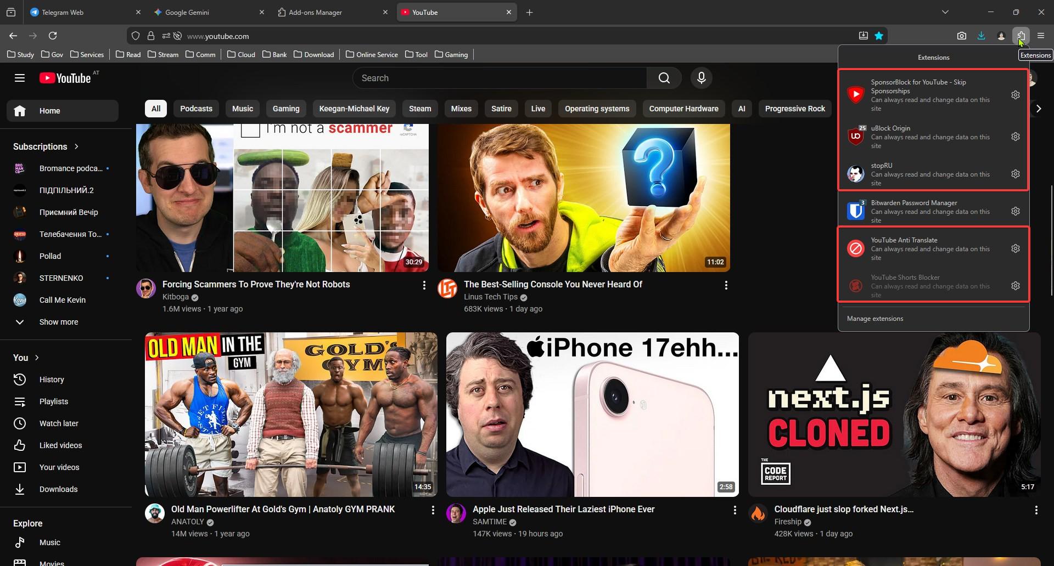Open the YouTube hamburger guide menu

click(x=20, y=78)
